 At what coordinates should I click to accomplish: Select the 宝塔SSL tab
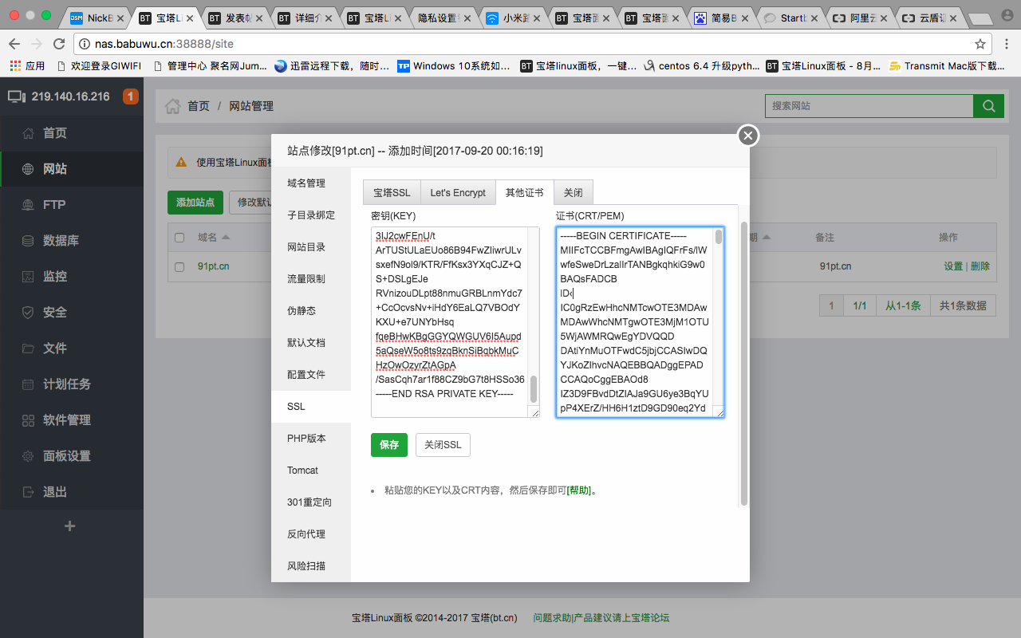tap(392, 193)
